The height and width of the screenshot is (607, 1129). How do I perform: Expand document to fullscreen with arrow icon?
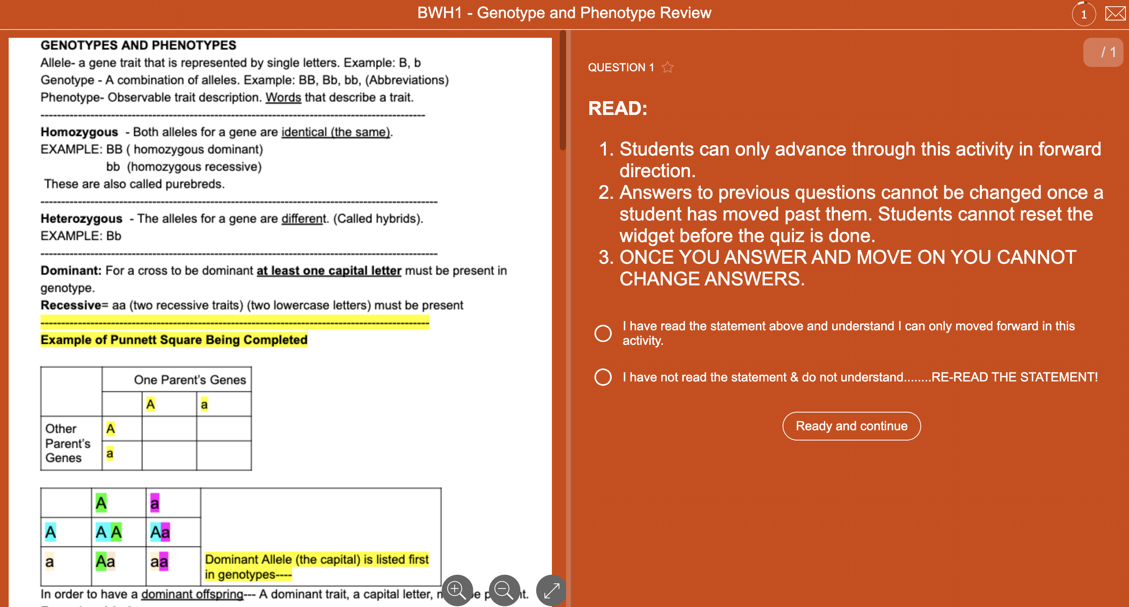point(552,590)
